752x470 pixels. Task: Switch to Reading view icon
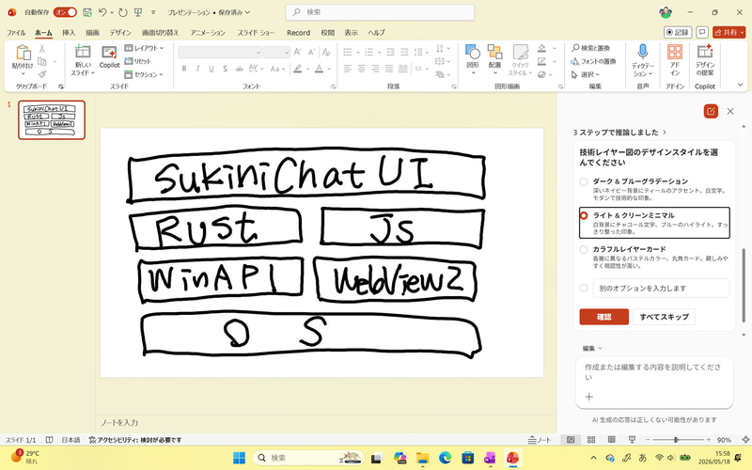612,440
